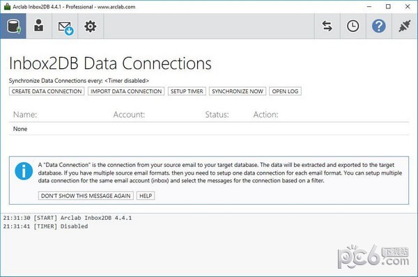Open help question mark icon
This screenshot has height=277, width=418.
(x=379, y=26)
